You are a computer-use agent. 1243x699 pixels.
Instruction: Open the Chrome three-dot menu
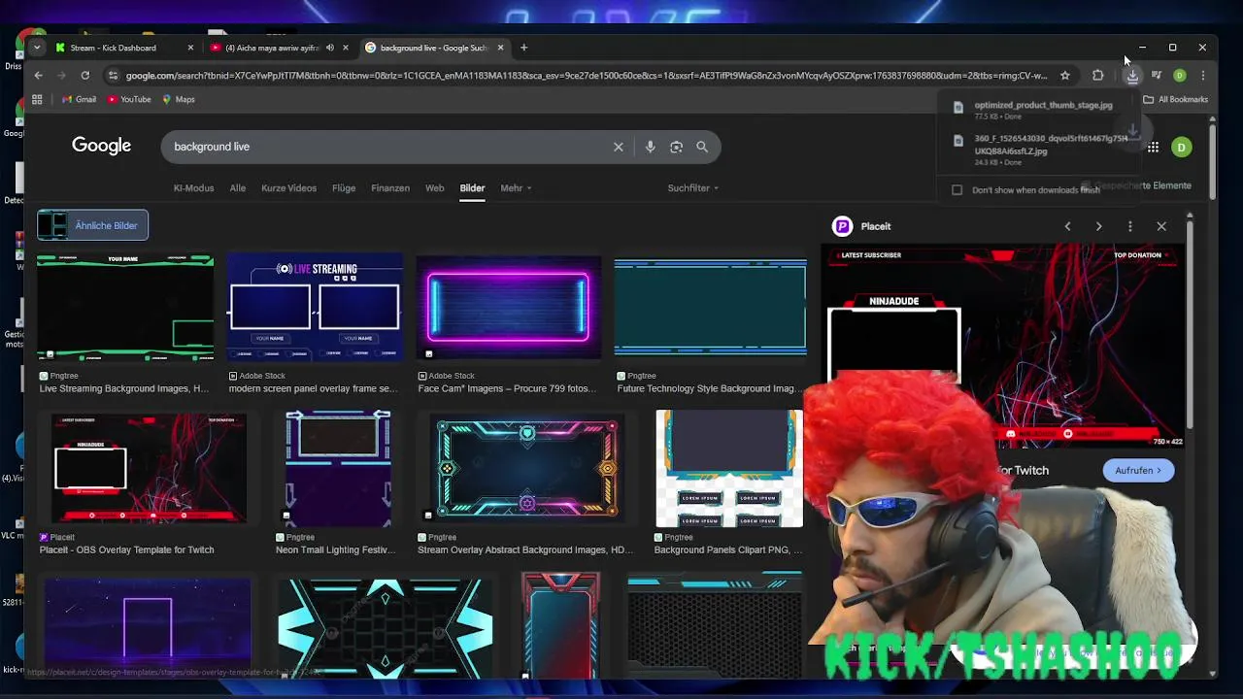click(1203, 75)
